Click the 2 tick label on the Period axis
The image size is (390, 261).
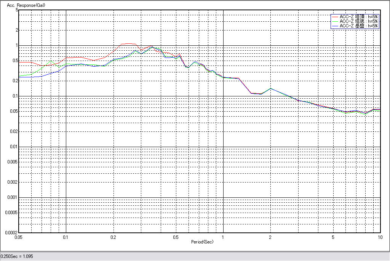point(270,237)
